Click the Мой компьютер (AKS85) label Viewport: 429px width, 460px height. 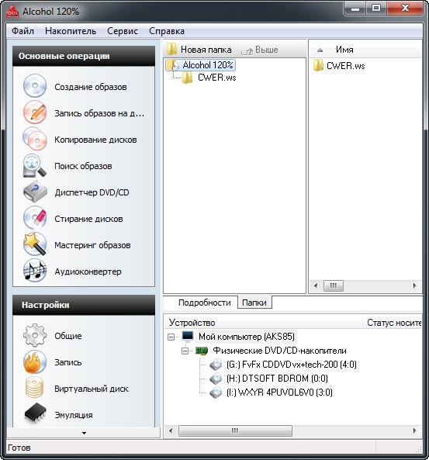point(247,337)
